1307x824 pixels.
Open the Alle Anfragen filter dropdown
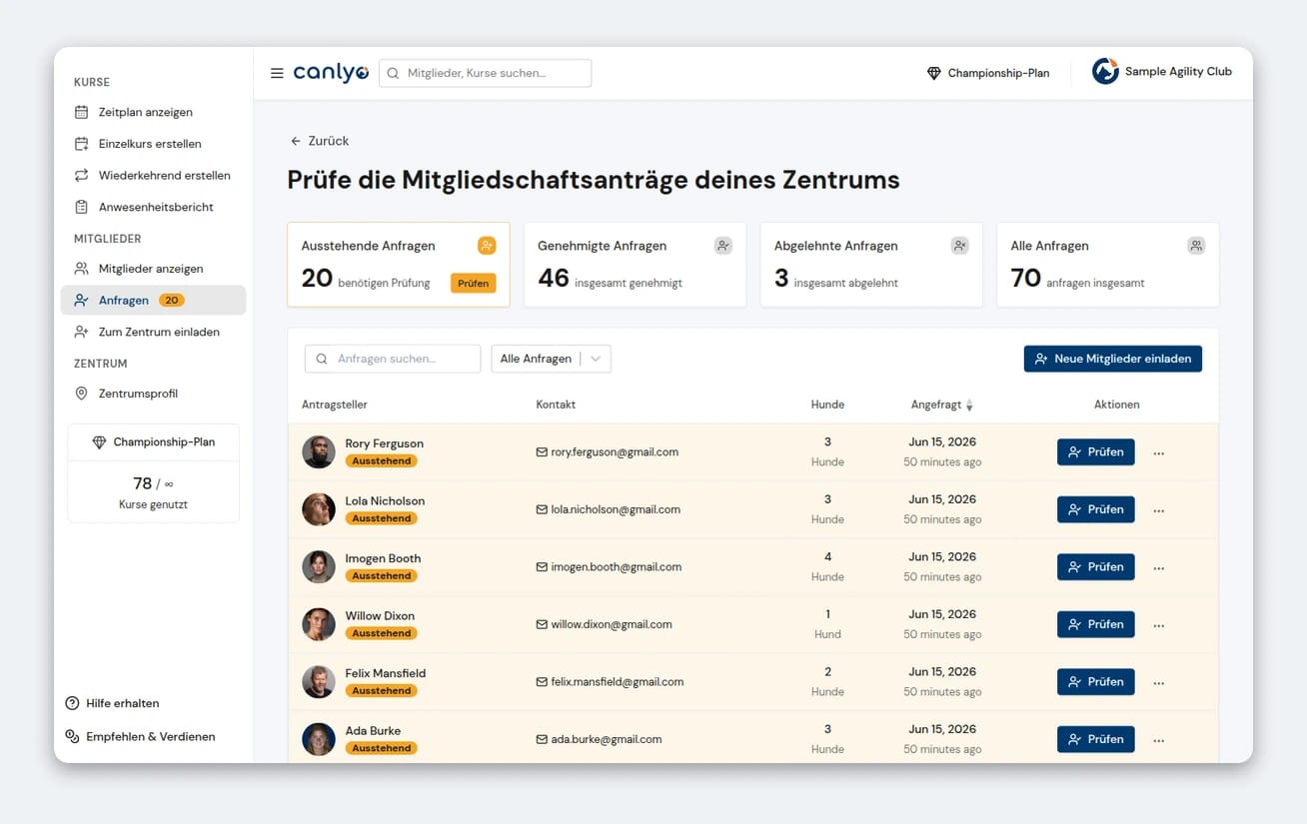coord(551,359)
